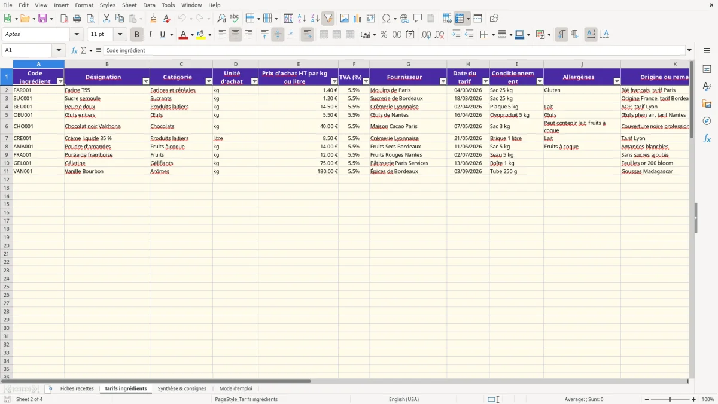Toggle Wrap Text
The image size is (718, 404).
pos(307,35)
